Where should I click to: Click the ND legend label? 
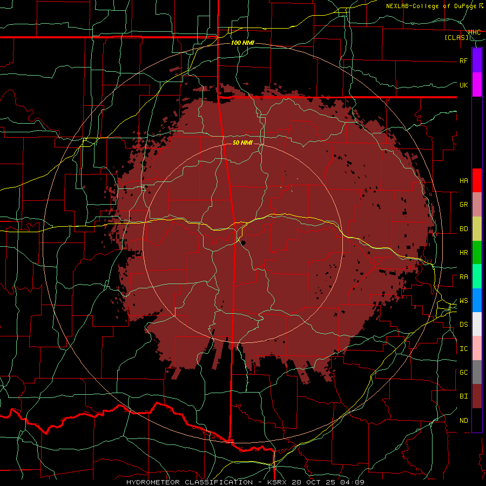(464, 421)
